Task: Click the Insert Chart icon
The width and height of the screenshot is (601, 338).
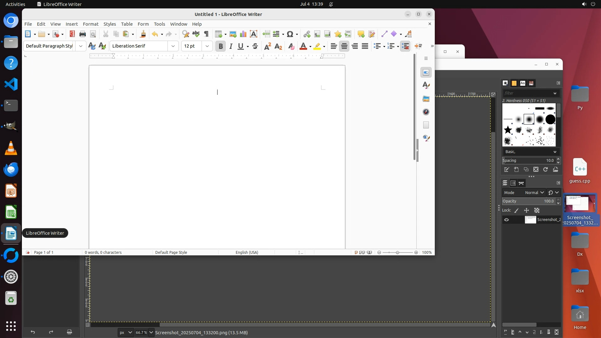Action: (x=243, y=34)
